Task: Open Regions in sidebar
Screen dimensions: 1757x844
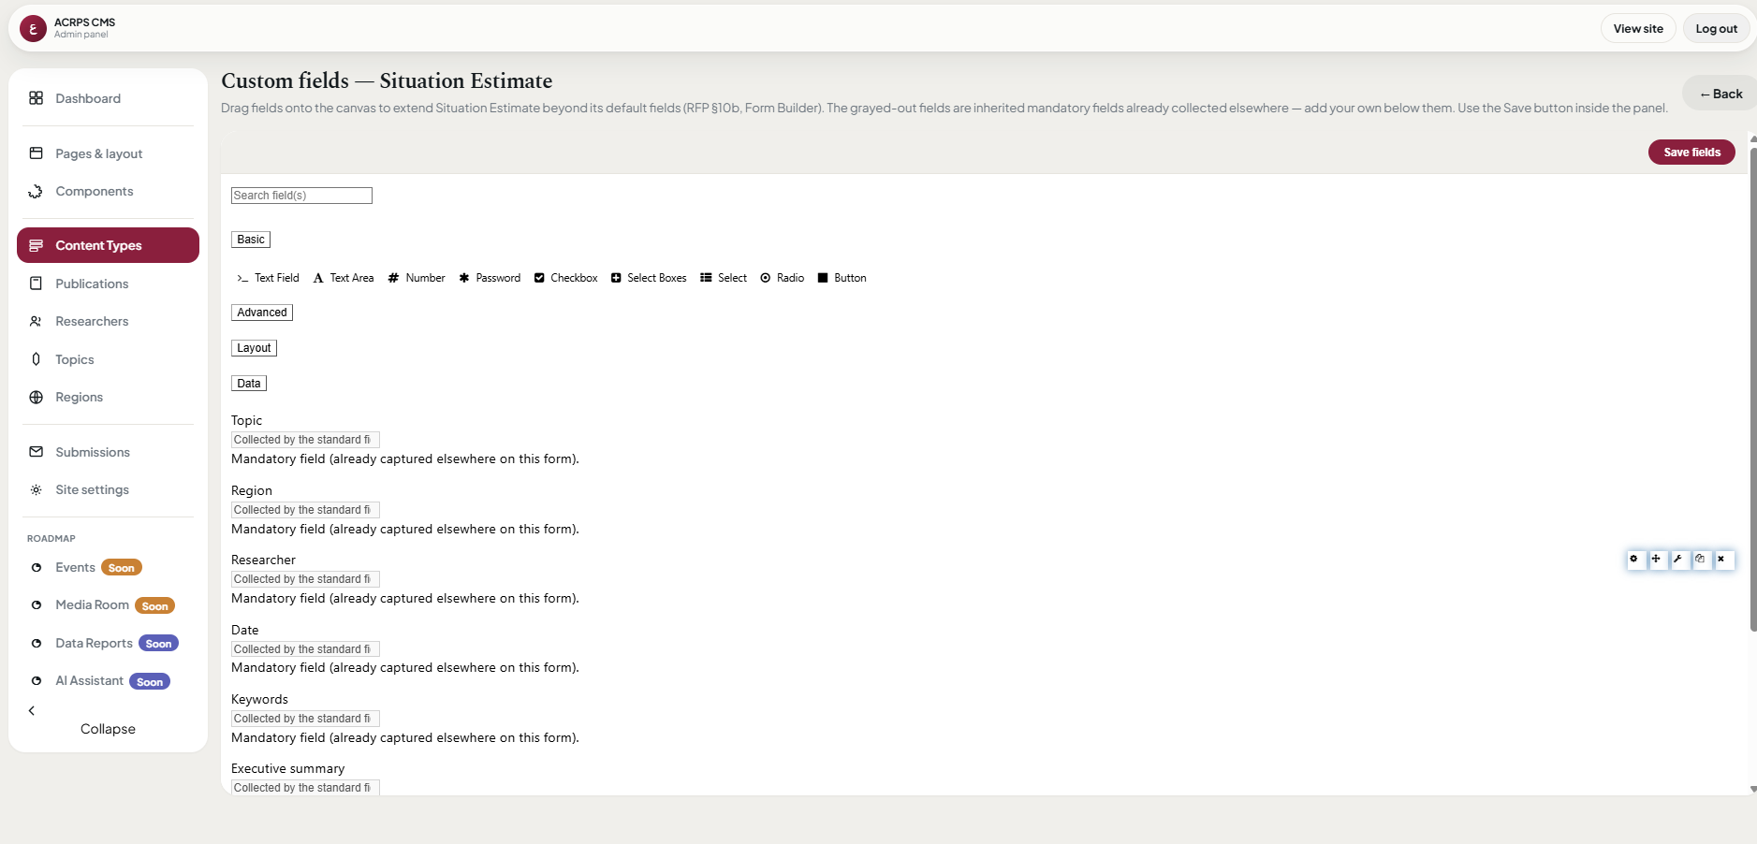Action: (x=108, y=397)
